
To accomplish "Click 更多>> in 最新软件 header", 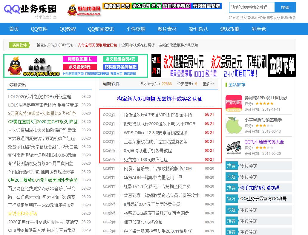I will point(208,84).
